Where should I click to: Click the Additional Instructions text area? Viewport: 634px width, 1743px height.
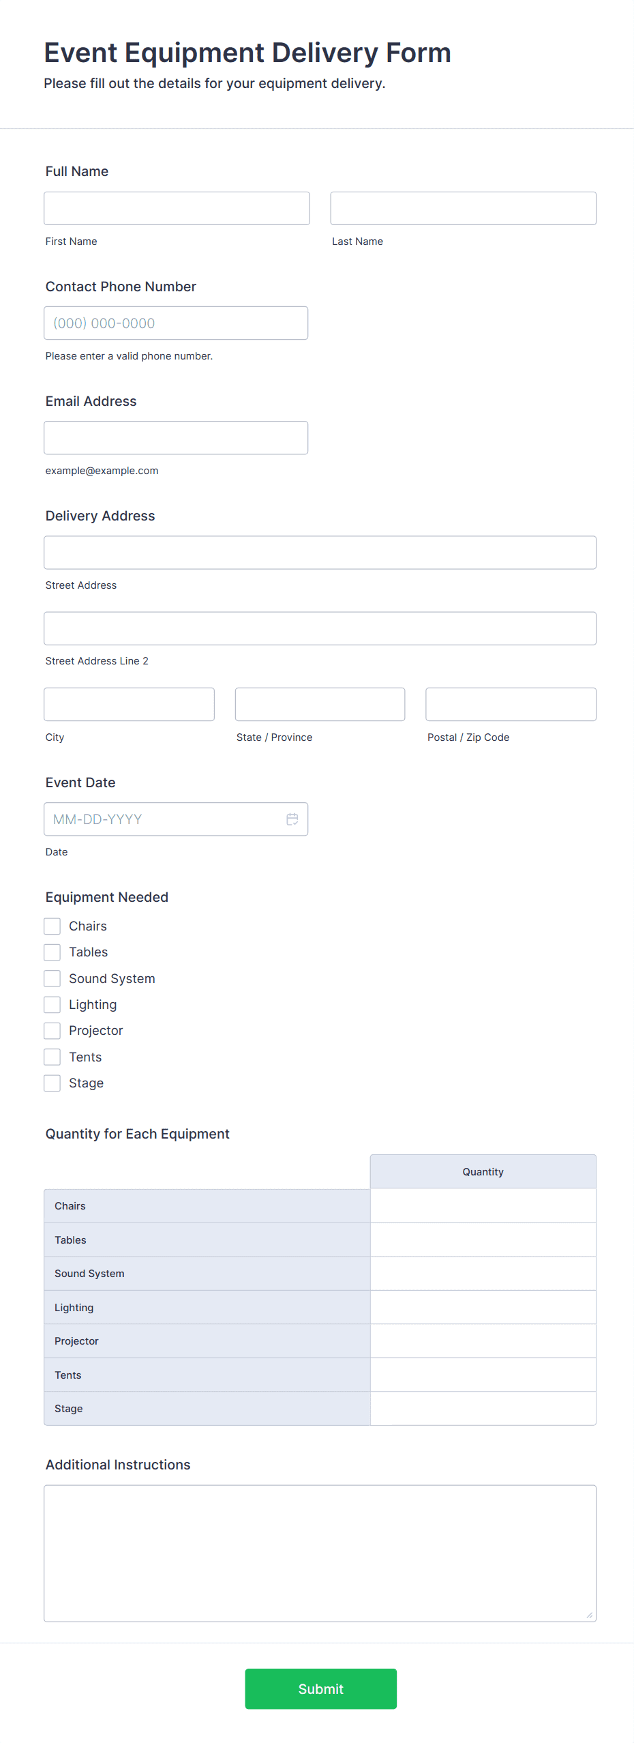coord(320,1553)
